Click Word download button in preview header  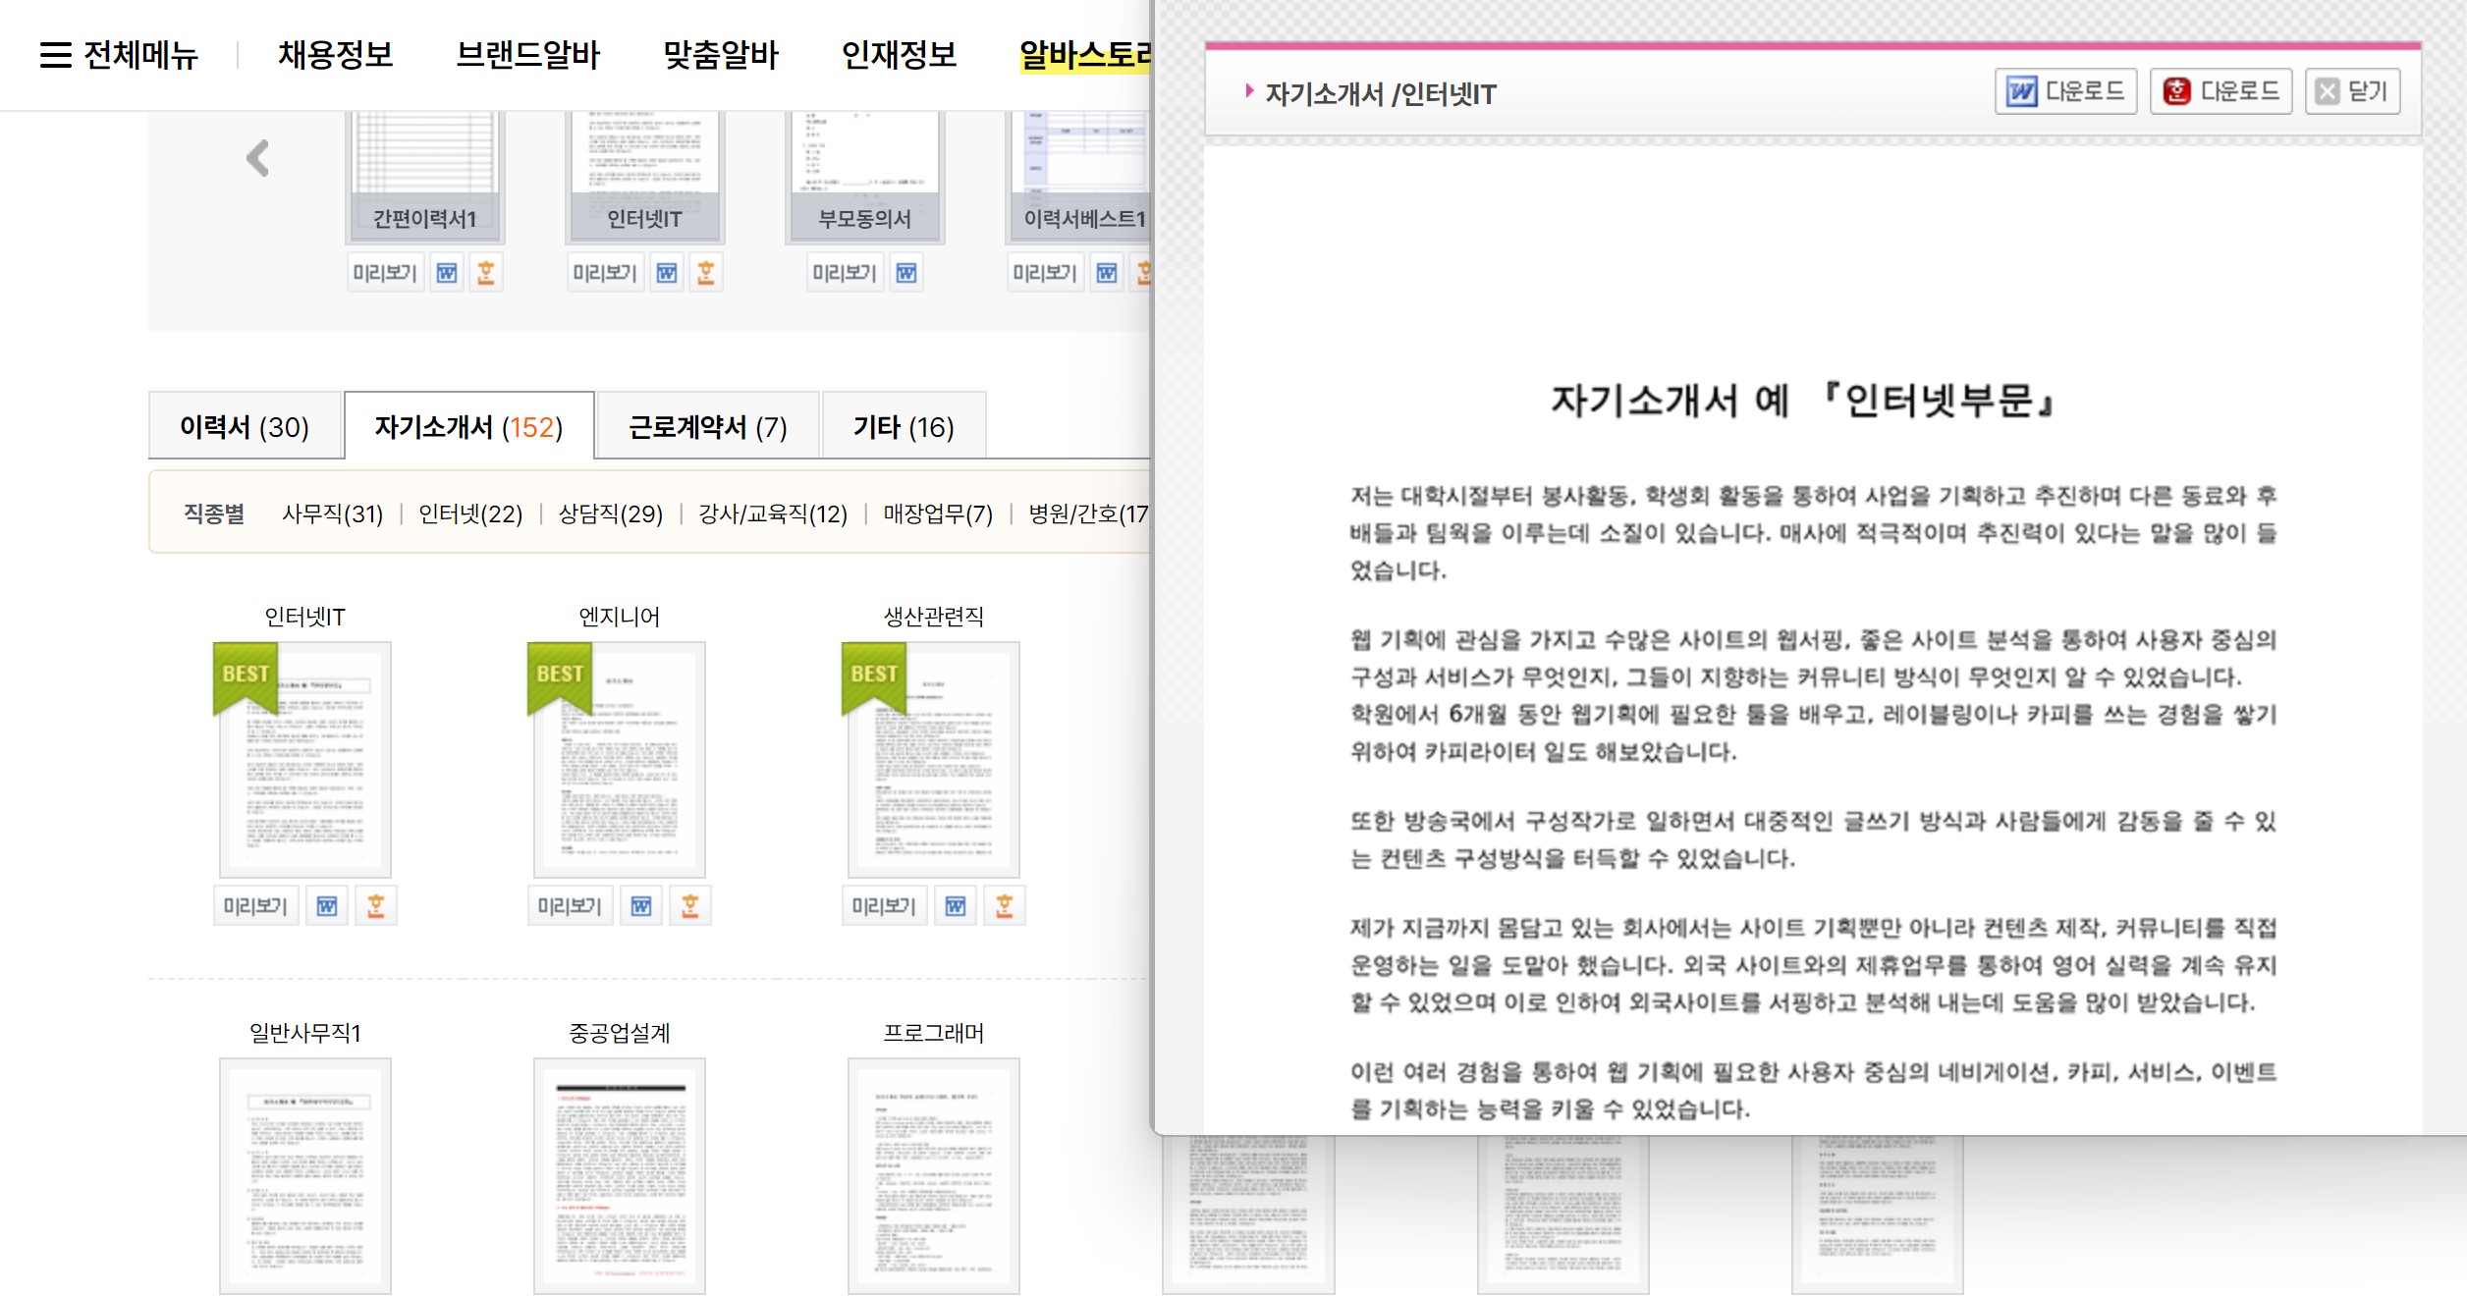pos(2065,92)
